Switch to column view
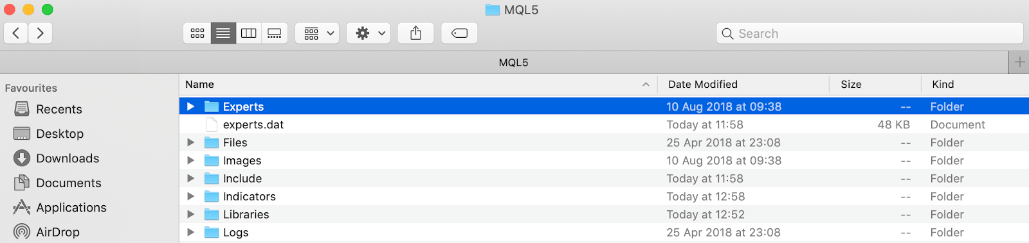 click(249, 33)
